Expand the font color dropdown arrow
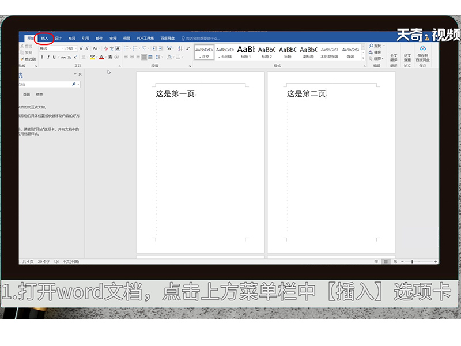The height and width of the screenshot is (346, 461). coord(105,57)
